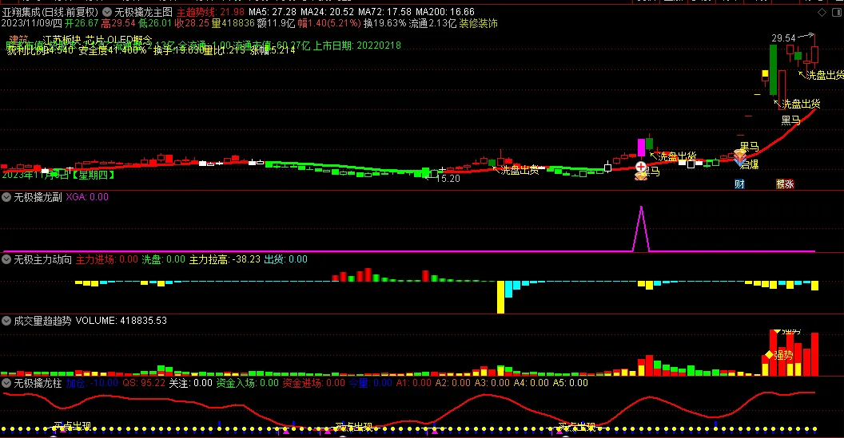
Task: Click the 15.20 low price label
Action: click(x=448, y=179)
